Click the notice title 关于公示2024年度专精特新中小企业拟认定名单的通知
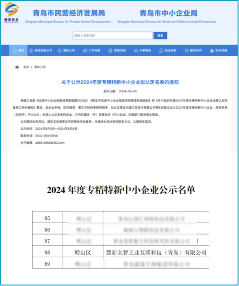Screen dimensions: 239x286 pos(120,82)
